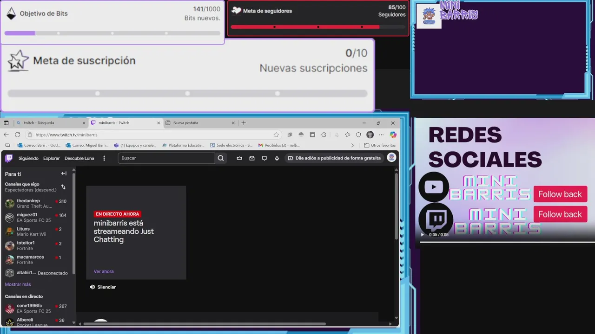
Task: Click the YouTube logo in Redes Sociales
Action: click(x=434, y=187)
